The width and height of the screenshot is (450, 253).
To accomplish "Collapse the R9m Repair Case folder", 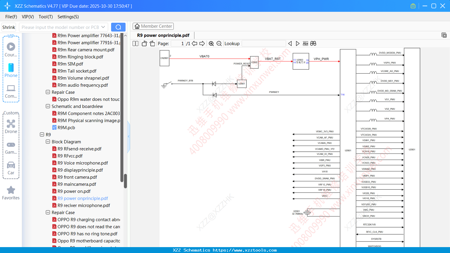I will point(48,92).
